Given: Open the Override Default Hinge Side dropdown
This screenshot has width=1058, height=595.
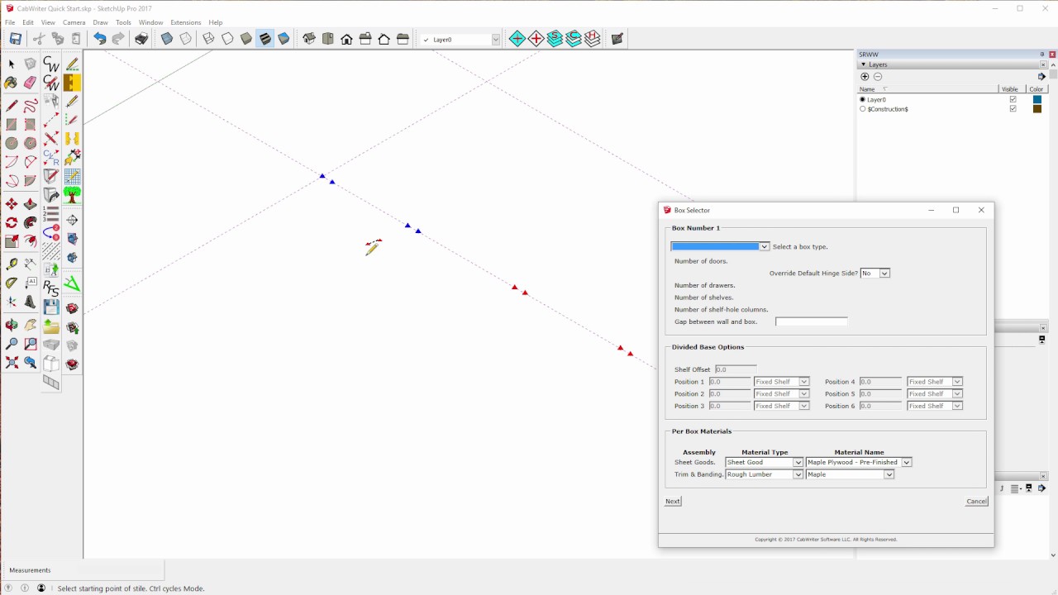Looking at the screenshot, I should tap(884, 274).
